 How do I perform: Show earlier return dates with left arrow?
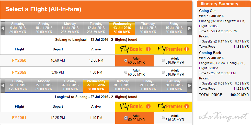(3, 86)
